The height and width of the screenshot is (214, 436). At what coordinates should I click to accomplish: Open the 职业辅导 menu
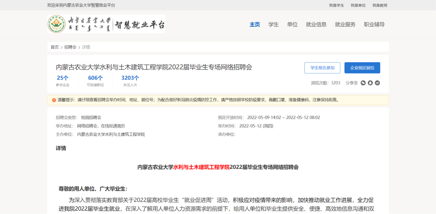pos(374,24)
